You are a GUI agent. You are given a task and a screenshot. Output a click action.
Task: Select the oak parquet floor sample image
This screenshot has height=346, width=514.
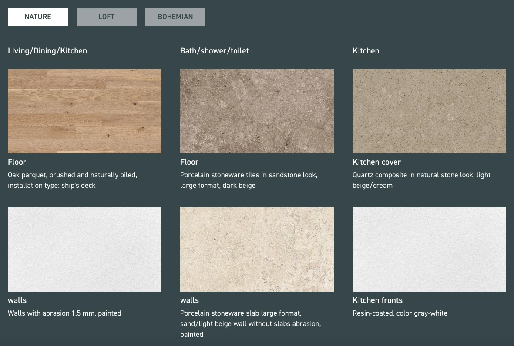tap(84, 111)
